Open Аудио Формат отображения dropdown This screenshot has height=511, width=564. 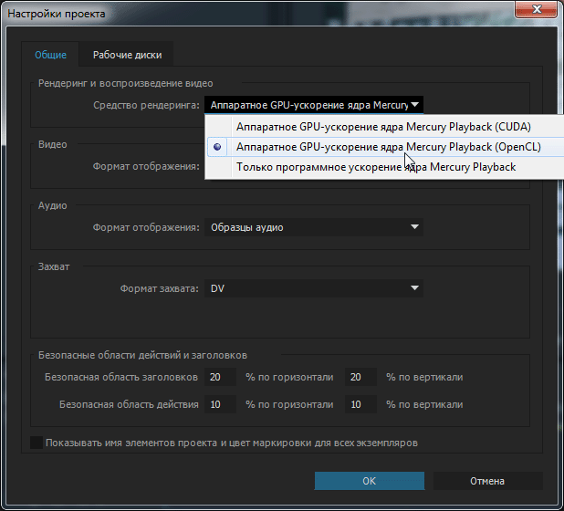point(314,227)
